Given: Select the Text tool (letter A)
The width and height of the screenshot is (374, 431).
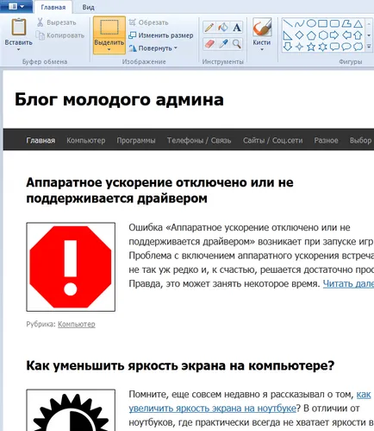Looking at the screenshot, I should tap(236, 28).
